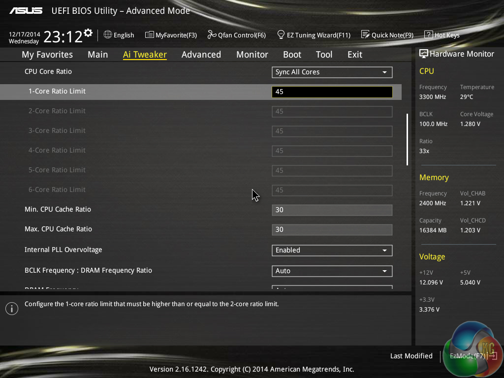504x378 pixels.
Task: Click the memory capacity 16384 MB value
Action: [x=433, y=230]
